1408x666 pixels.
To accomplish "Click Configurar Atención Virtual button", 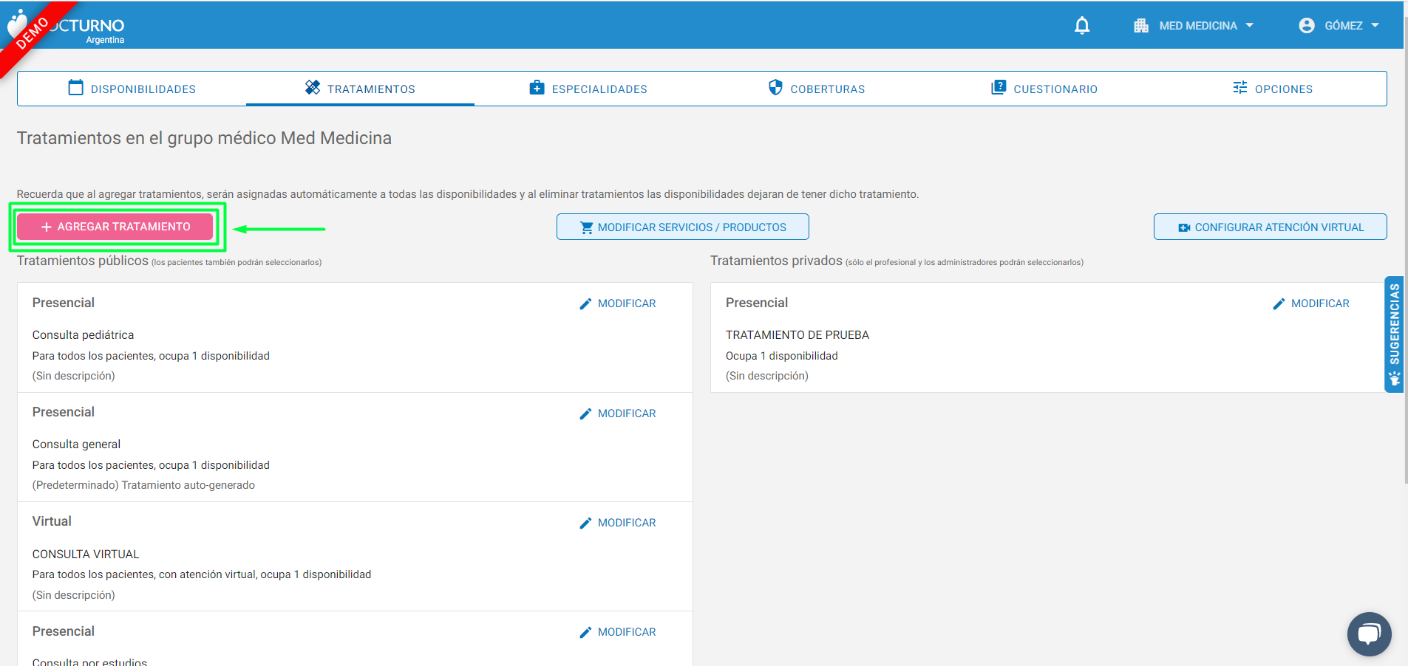I will [1270, 227].
